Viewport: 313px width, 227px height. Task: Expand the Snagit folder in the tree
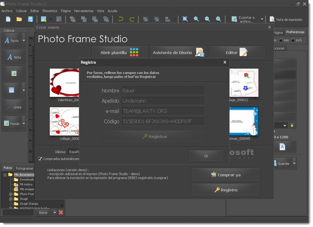click(x=11, y=199)
